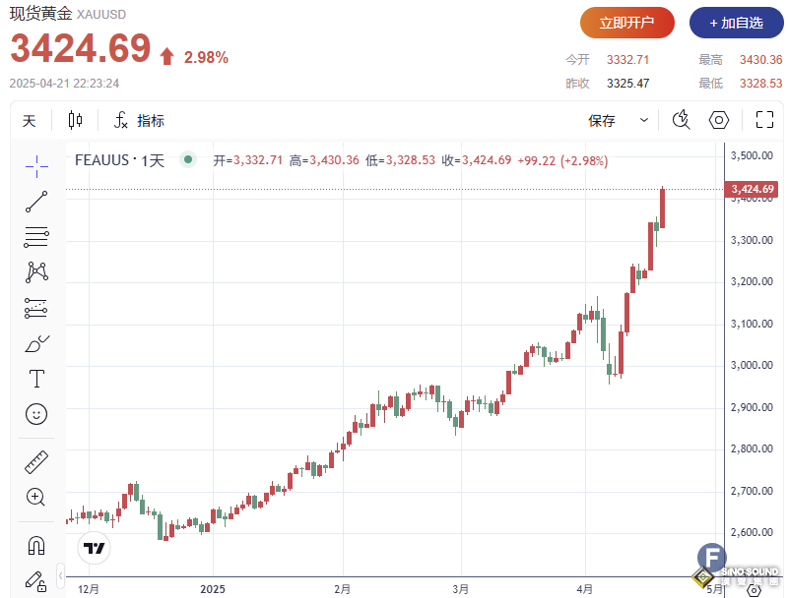Screen dimensions: 788x598
Task: Click the latest tall red candlestick
Action: [662, 208]
